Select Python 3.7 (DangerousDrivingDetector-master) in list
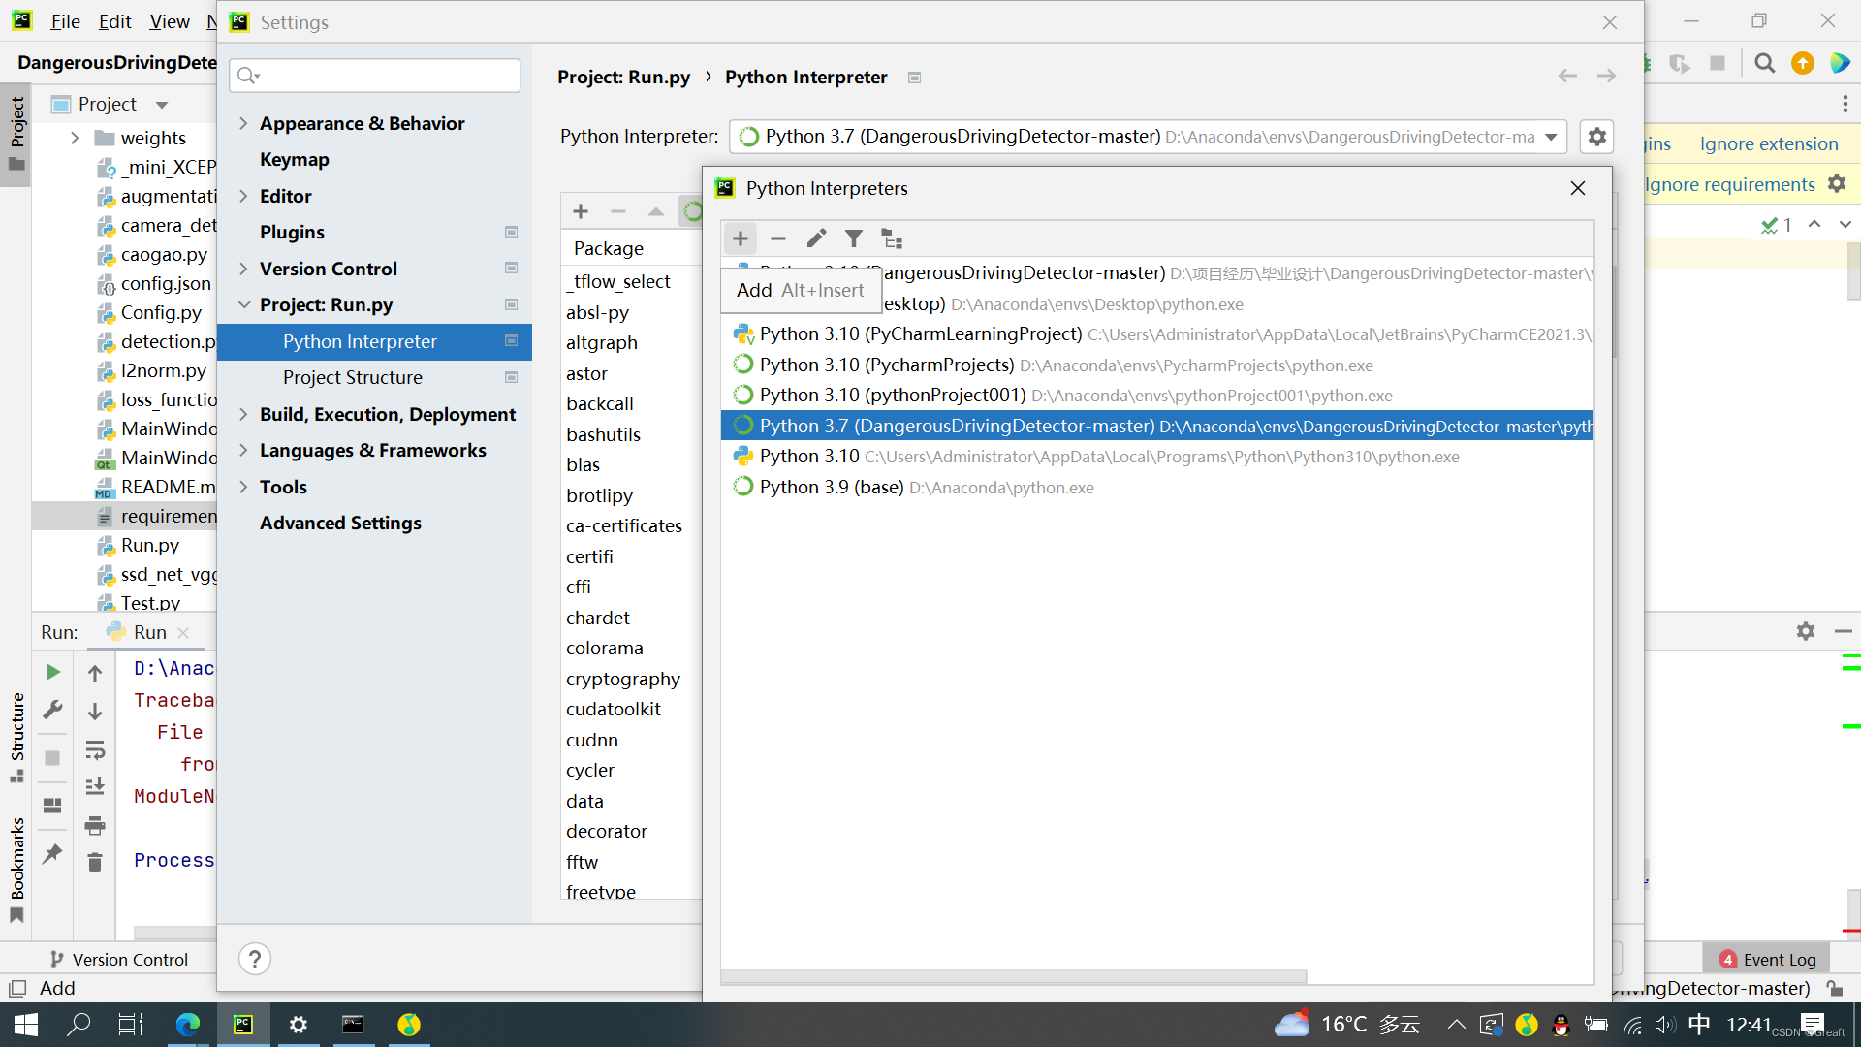The image size is (1861, 1047). [1157, 426]
